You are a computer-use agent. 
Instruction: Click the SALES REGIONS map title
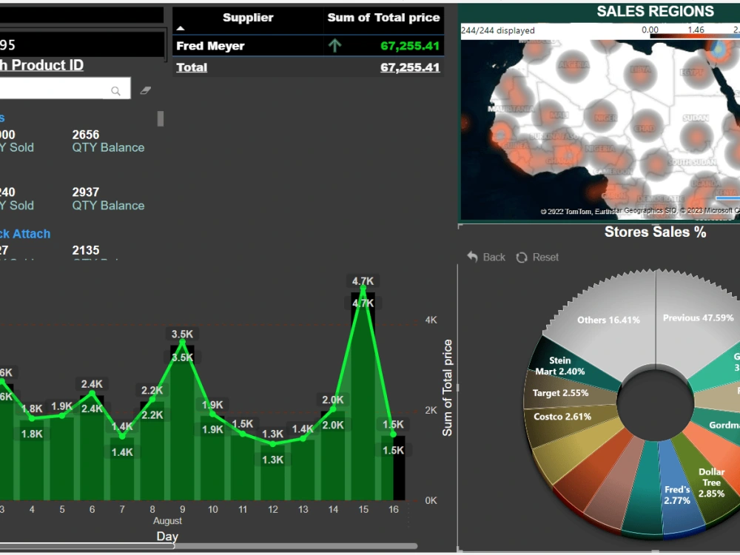[655, 11]
